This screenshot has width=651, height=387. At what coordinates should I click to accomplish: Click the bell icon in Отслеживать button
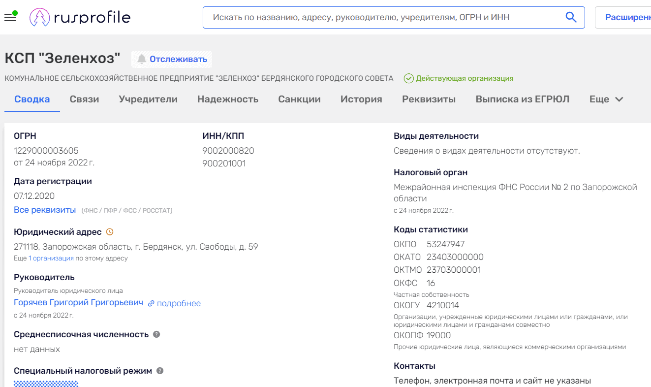click(142, 59)
